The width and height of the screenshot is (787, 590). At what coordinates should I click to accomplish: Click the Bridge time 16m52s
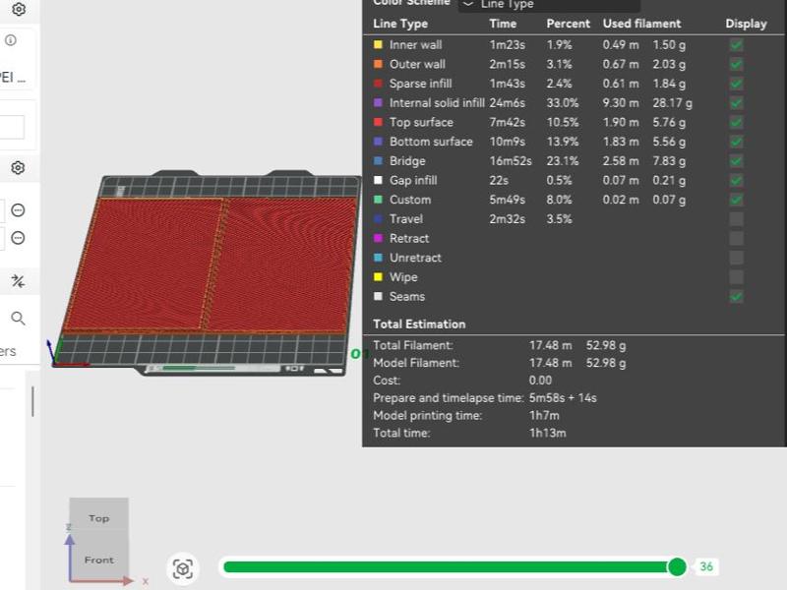[511, 161]
